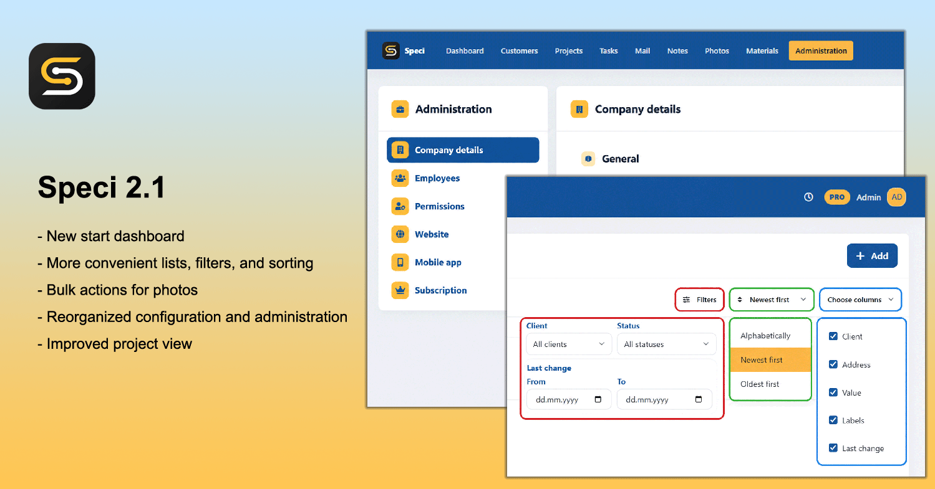Image resolution: width=935 pixels, height=489 pixels.
Task: Click the large Speci app logo
Action: [62, 76]
